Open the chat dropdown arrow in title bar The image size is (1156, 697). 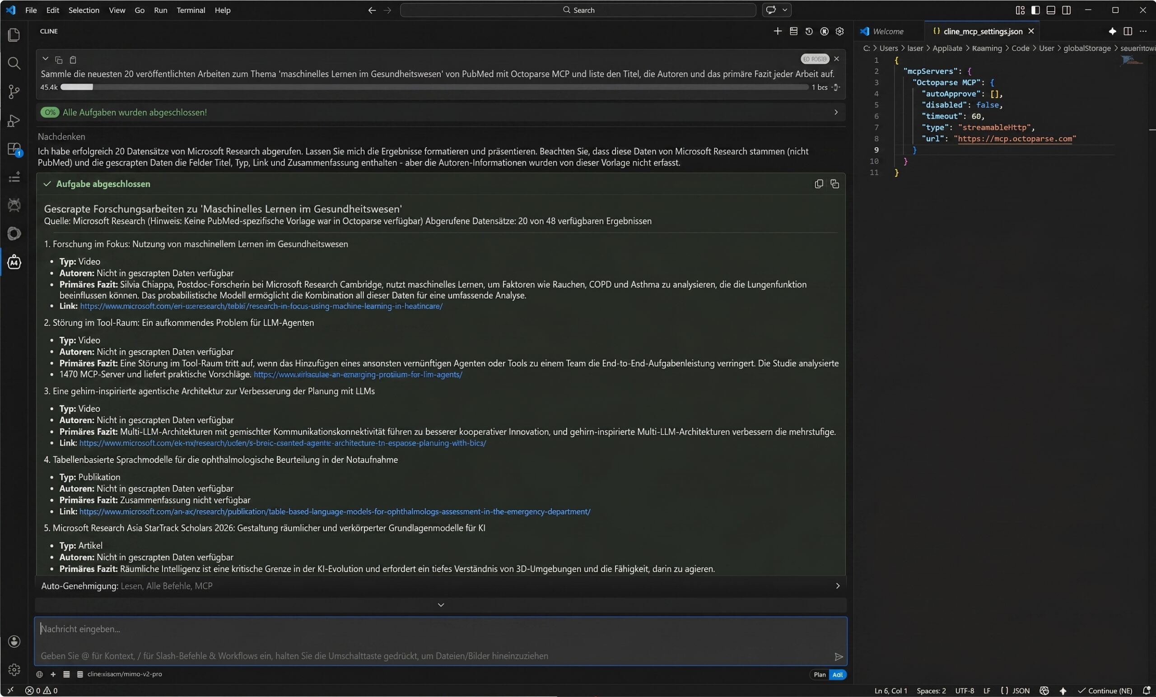pyautogui.click(x=784, y=10)
